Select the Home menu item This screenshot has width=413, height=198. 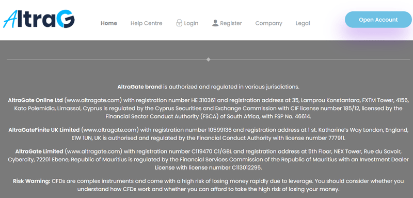click(109, 23)
